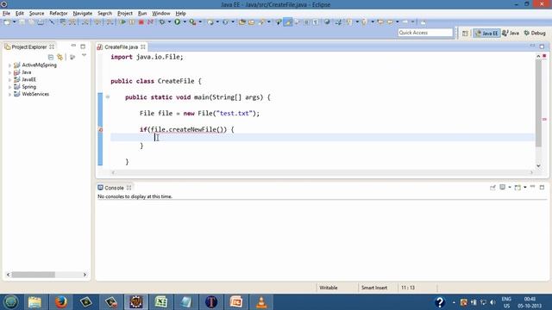
Task: Toggle Link with Editor in Project Explorer
Action: (x=60, y=57)
